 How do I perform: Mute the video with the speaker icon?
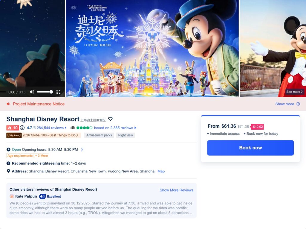point(32,92)
